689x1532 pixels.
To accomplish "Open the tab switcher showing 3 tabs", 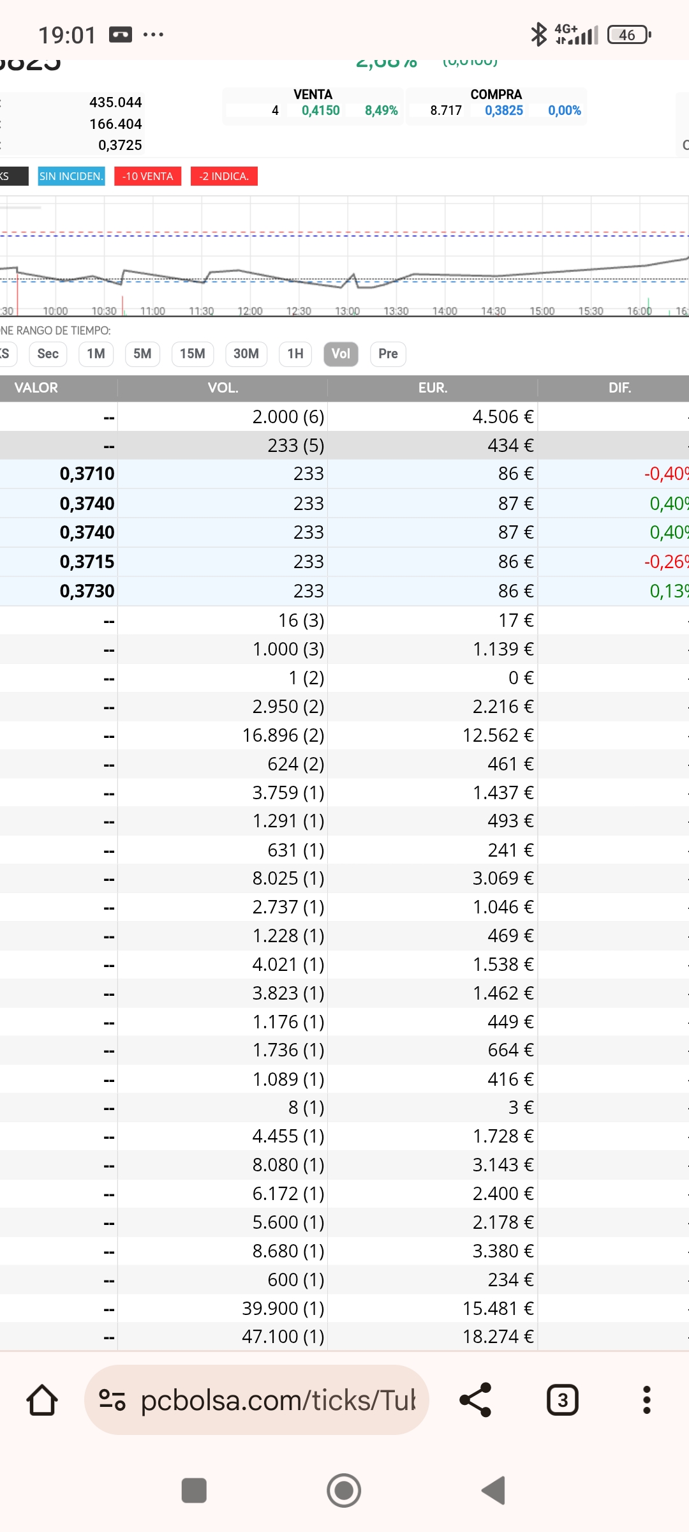I will click(x=562, y=1401).
